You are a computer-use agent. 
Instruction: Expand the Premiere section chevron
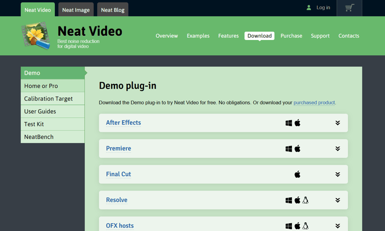point(338,149)
